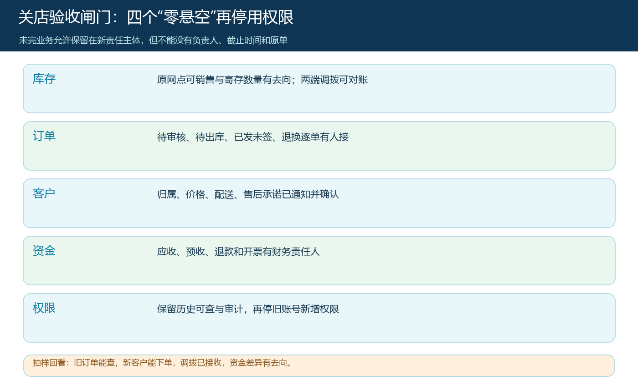Select the line 应收、预收、退款和开票

(x=238, y=252)
